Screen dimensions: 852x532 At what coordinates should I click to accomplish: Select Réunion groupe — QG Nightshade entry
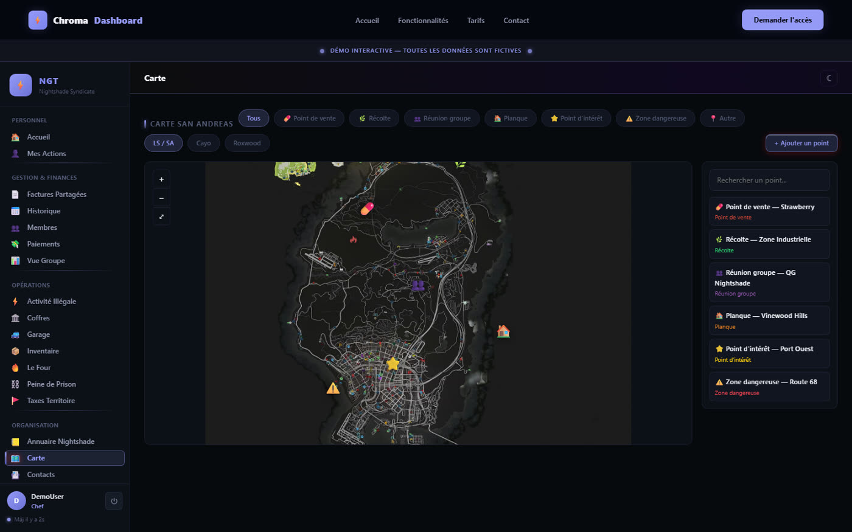[x=770, y=283]
